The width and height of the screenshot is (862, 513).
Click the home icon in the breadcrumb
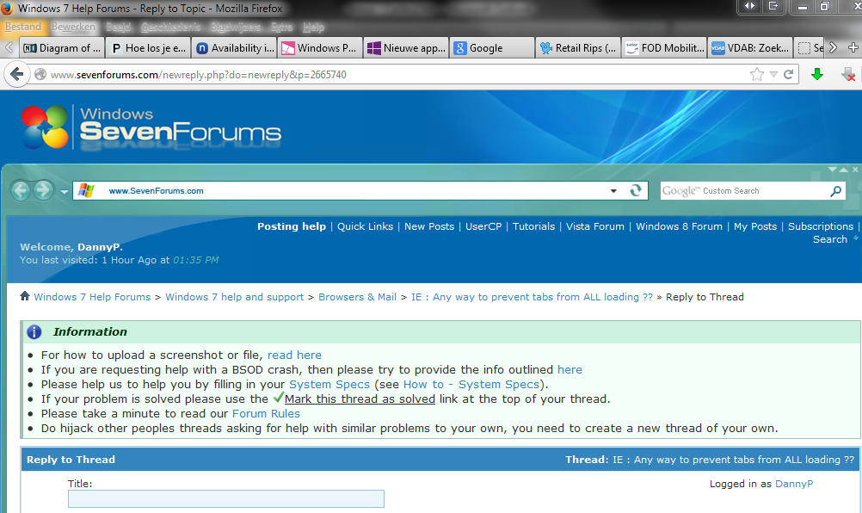pyautogui.click(x=25, y=296)
